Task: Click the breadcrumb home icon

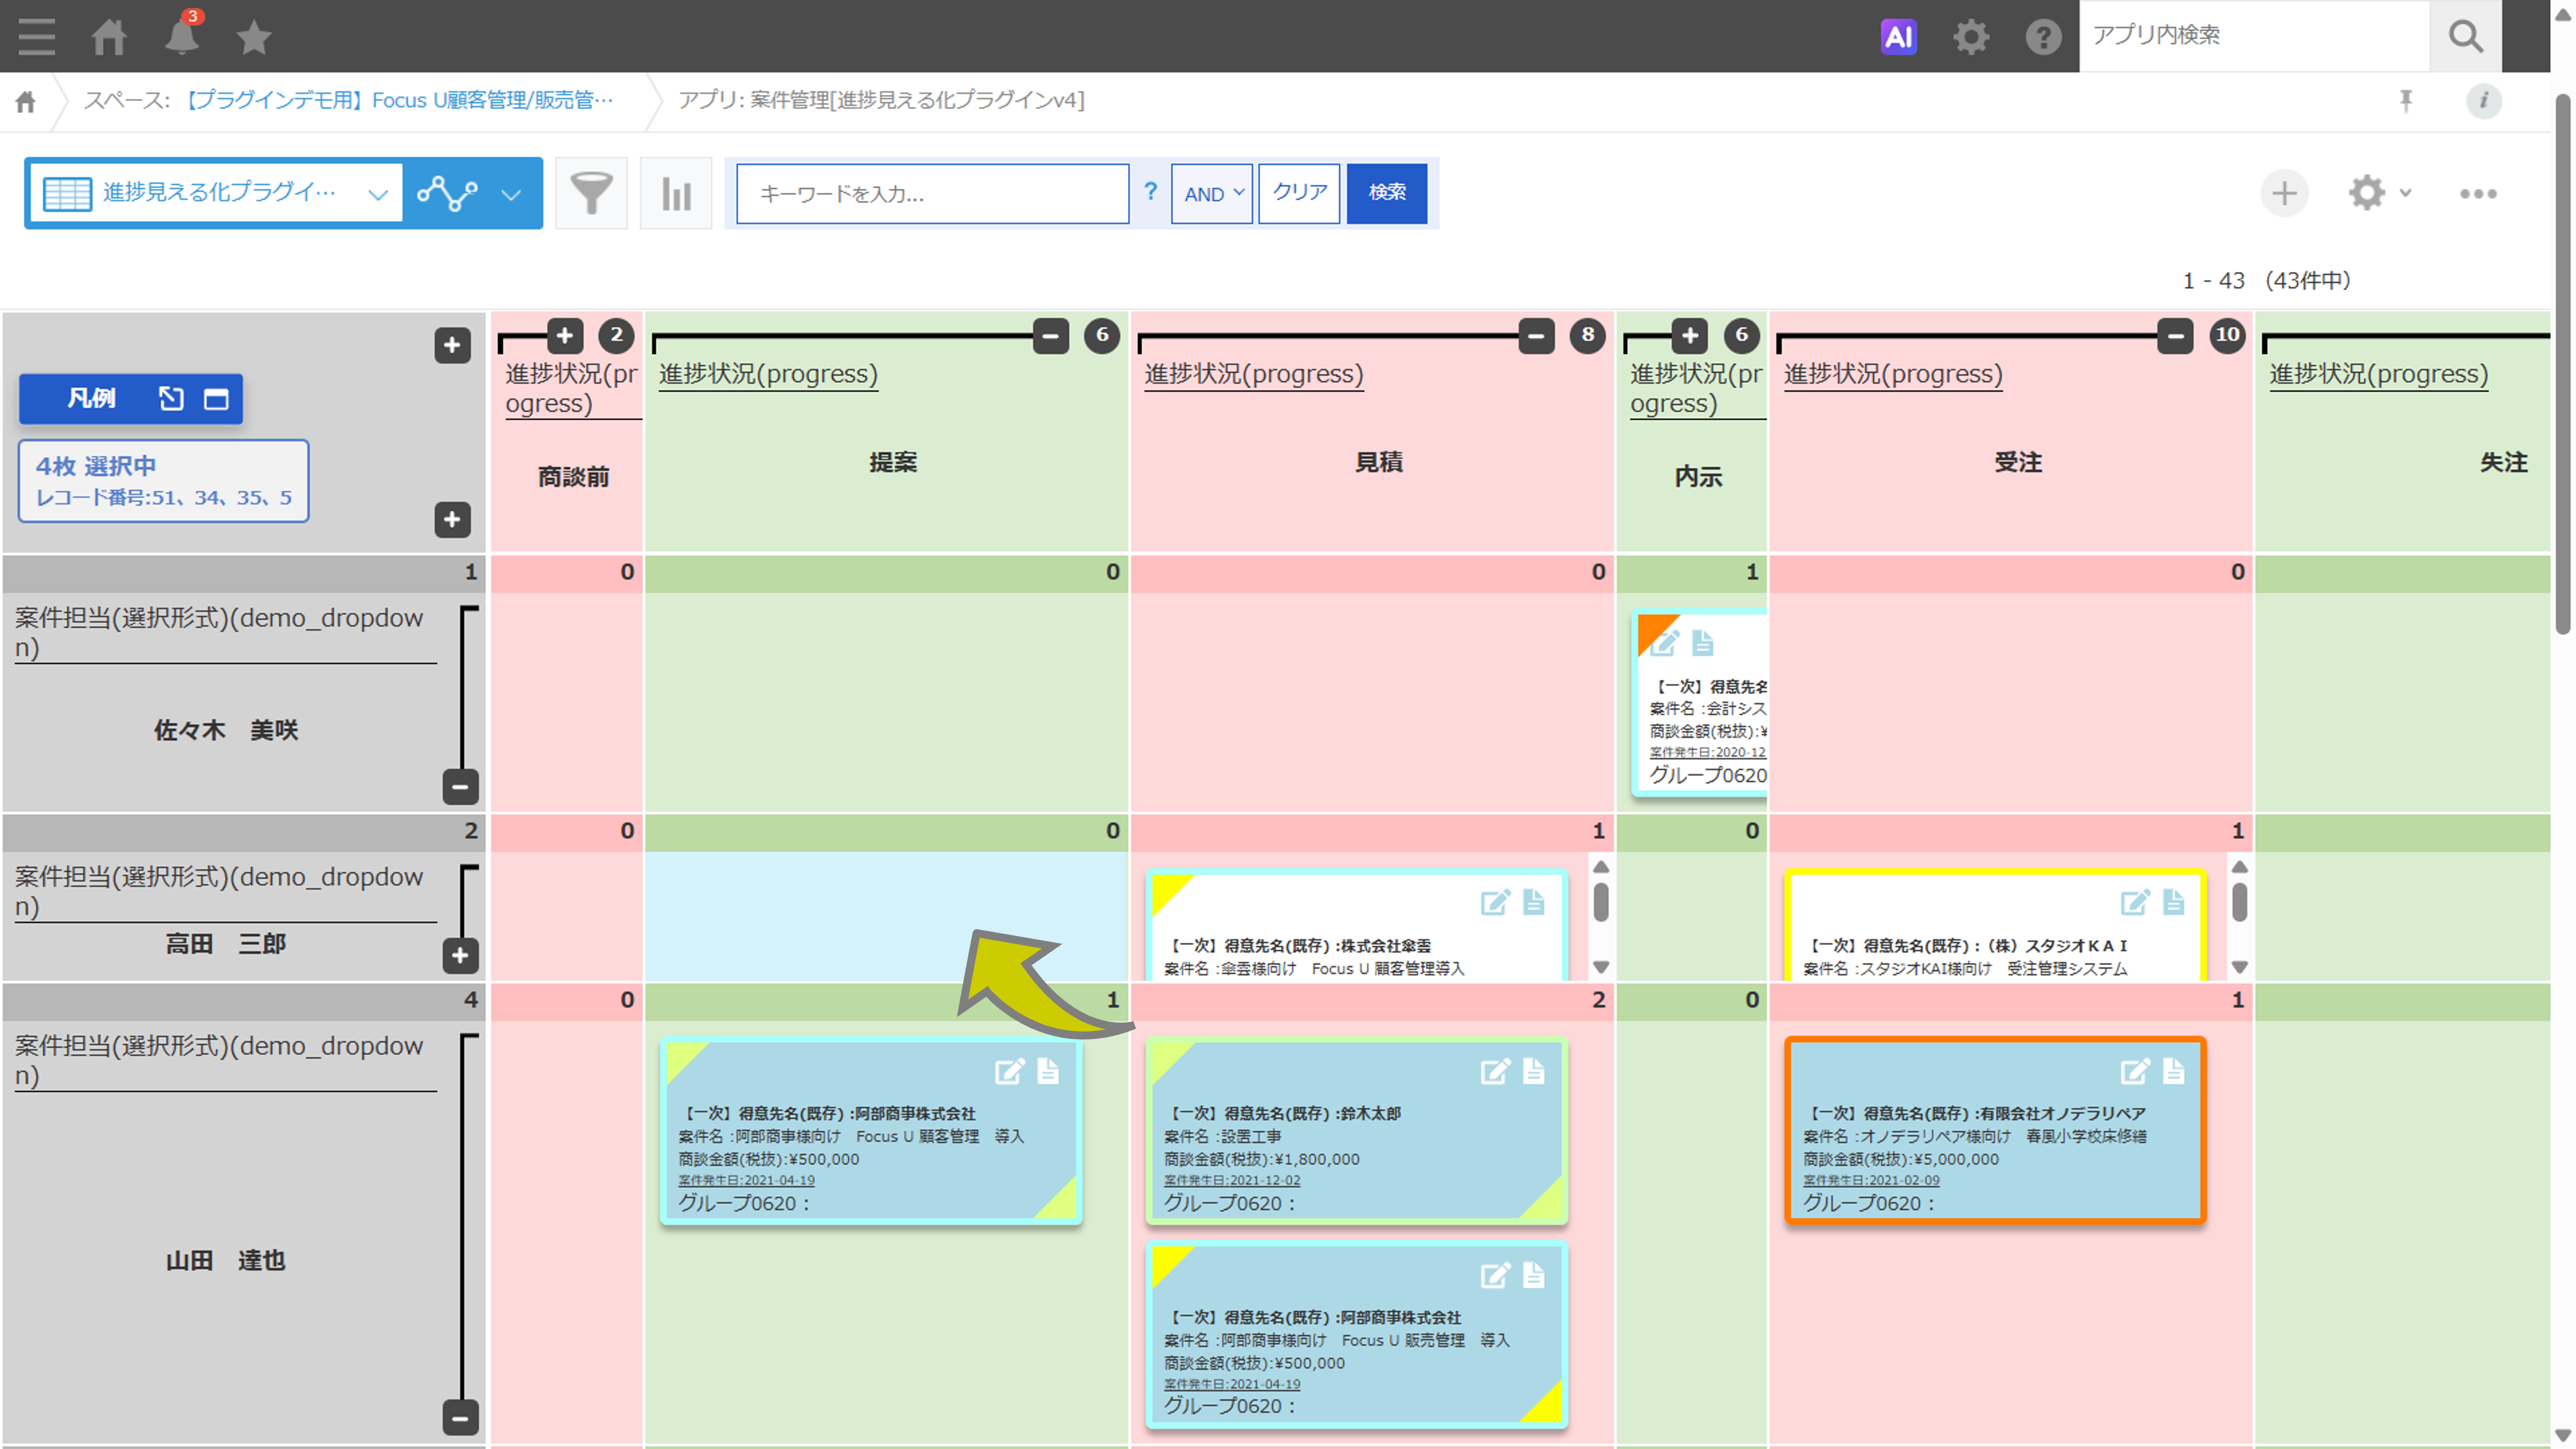Action: click(x=26, y=101)
